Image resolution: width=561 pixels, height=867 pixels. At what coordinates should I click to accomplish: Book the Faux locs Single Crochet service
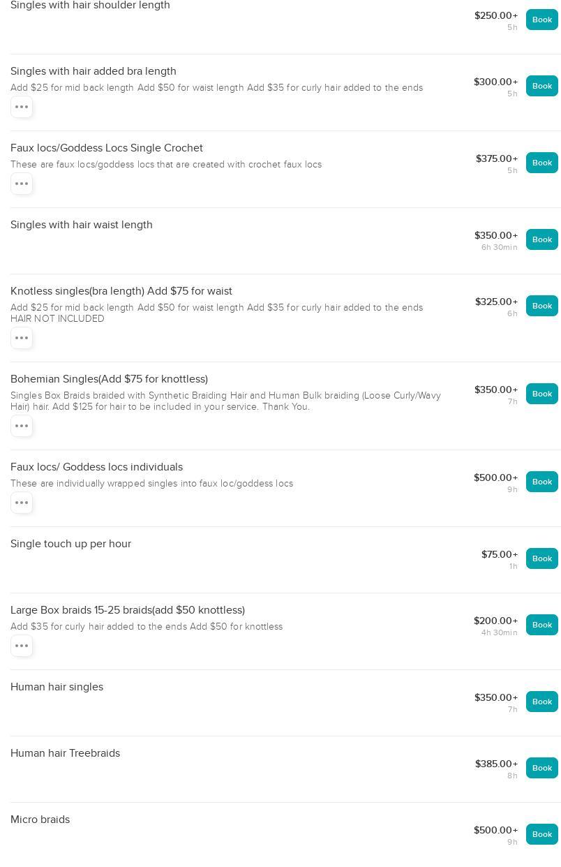pos(541,163)
